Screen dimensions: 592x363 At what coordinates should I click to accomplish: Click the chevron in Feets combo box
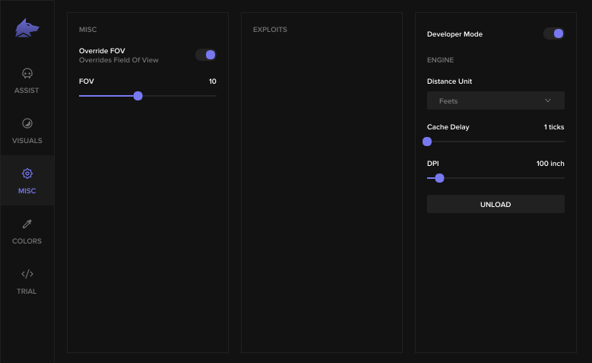(x=548, y=100)
